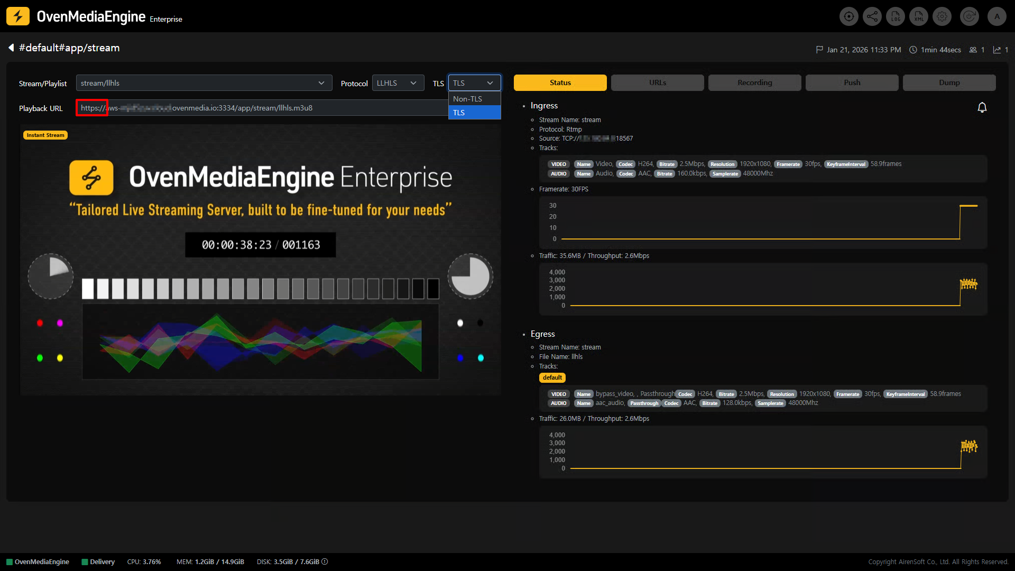Select the TLS option in list

tap(474, 113)
